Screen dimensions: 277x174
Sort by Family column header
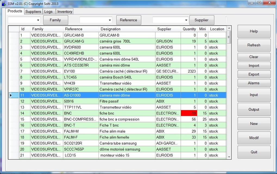47,29
